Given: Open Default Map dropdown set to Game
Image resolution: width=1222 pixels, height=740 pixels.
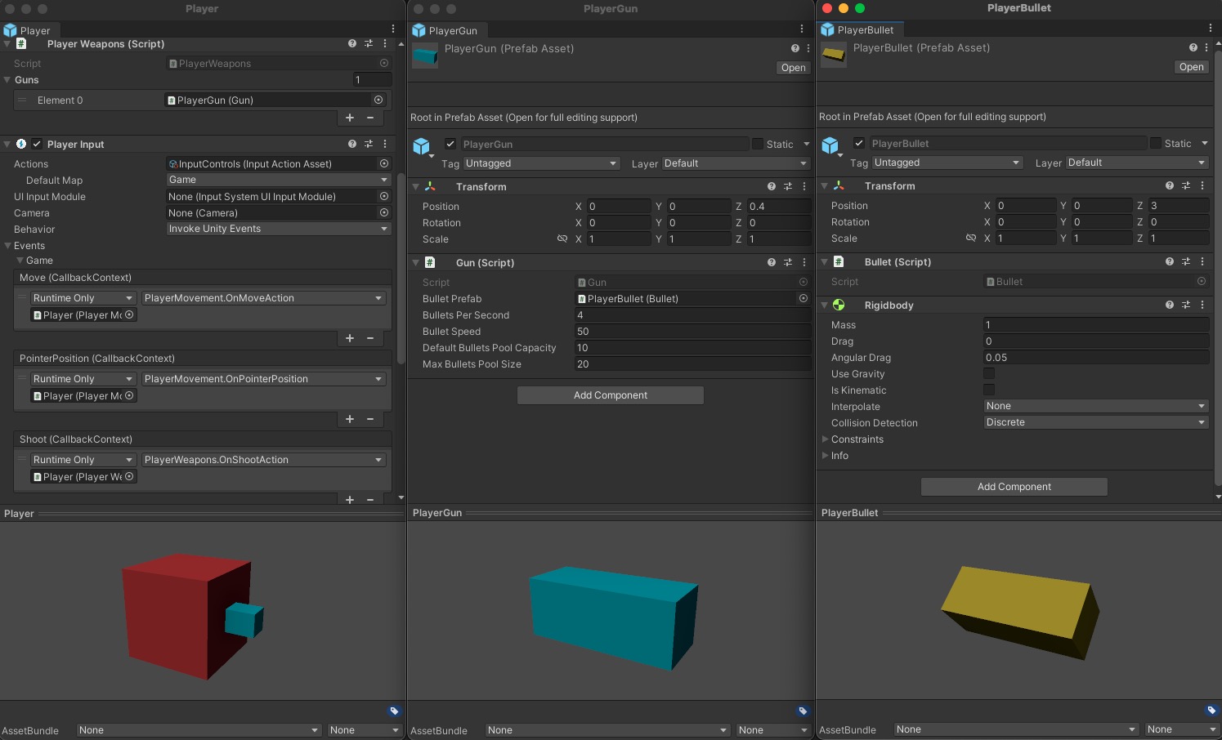Looking at the screenshot, I should click(x=278, y=180).
